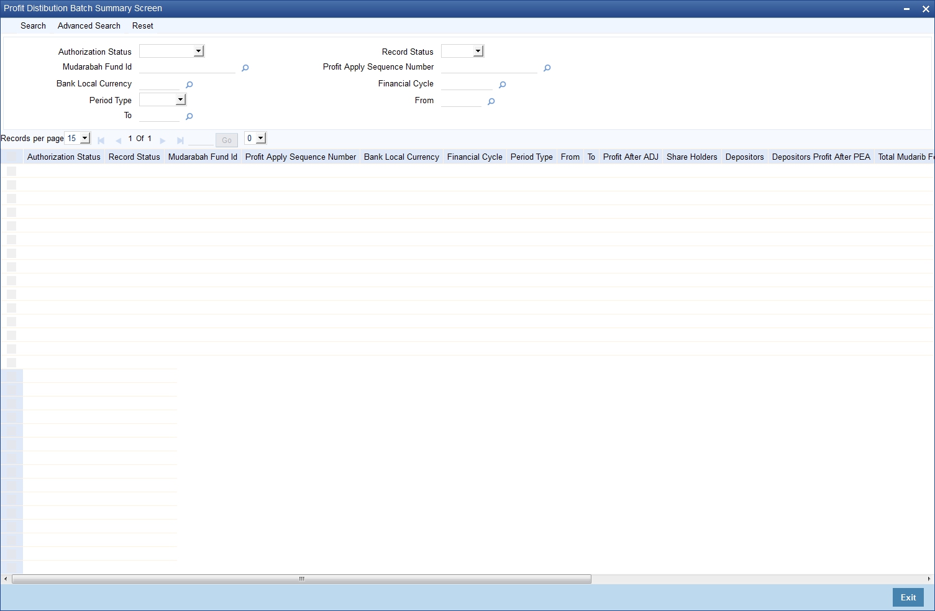Click the Exit button
Image resolution: width=935 pixels, height=611 pixels.
[908, 597]
